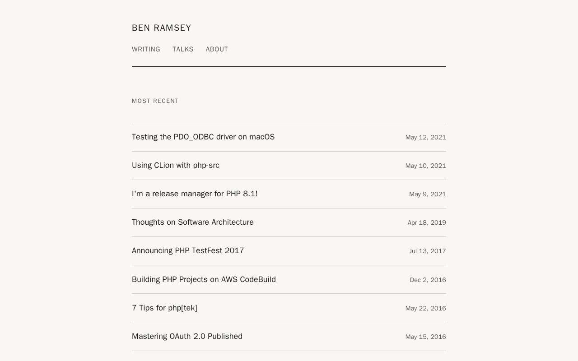This screenshot has height=361, width=578.
Task: Read the 7 Tips for php[tek] post
Action: (164, 308)
